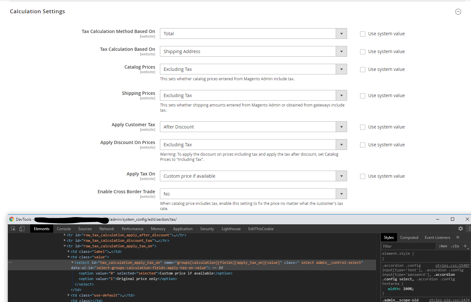Maximize the DevTools window
The height and width of the screenshot is (302, 471).
(453, 219)
